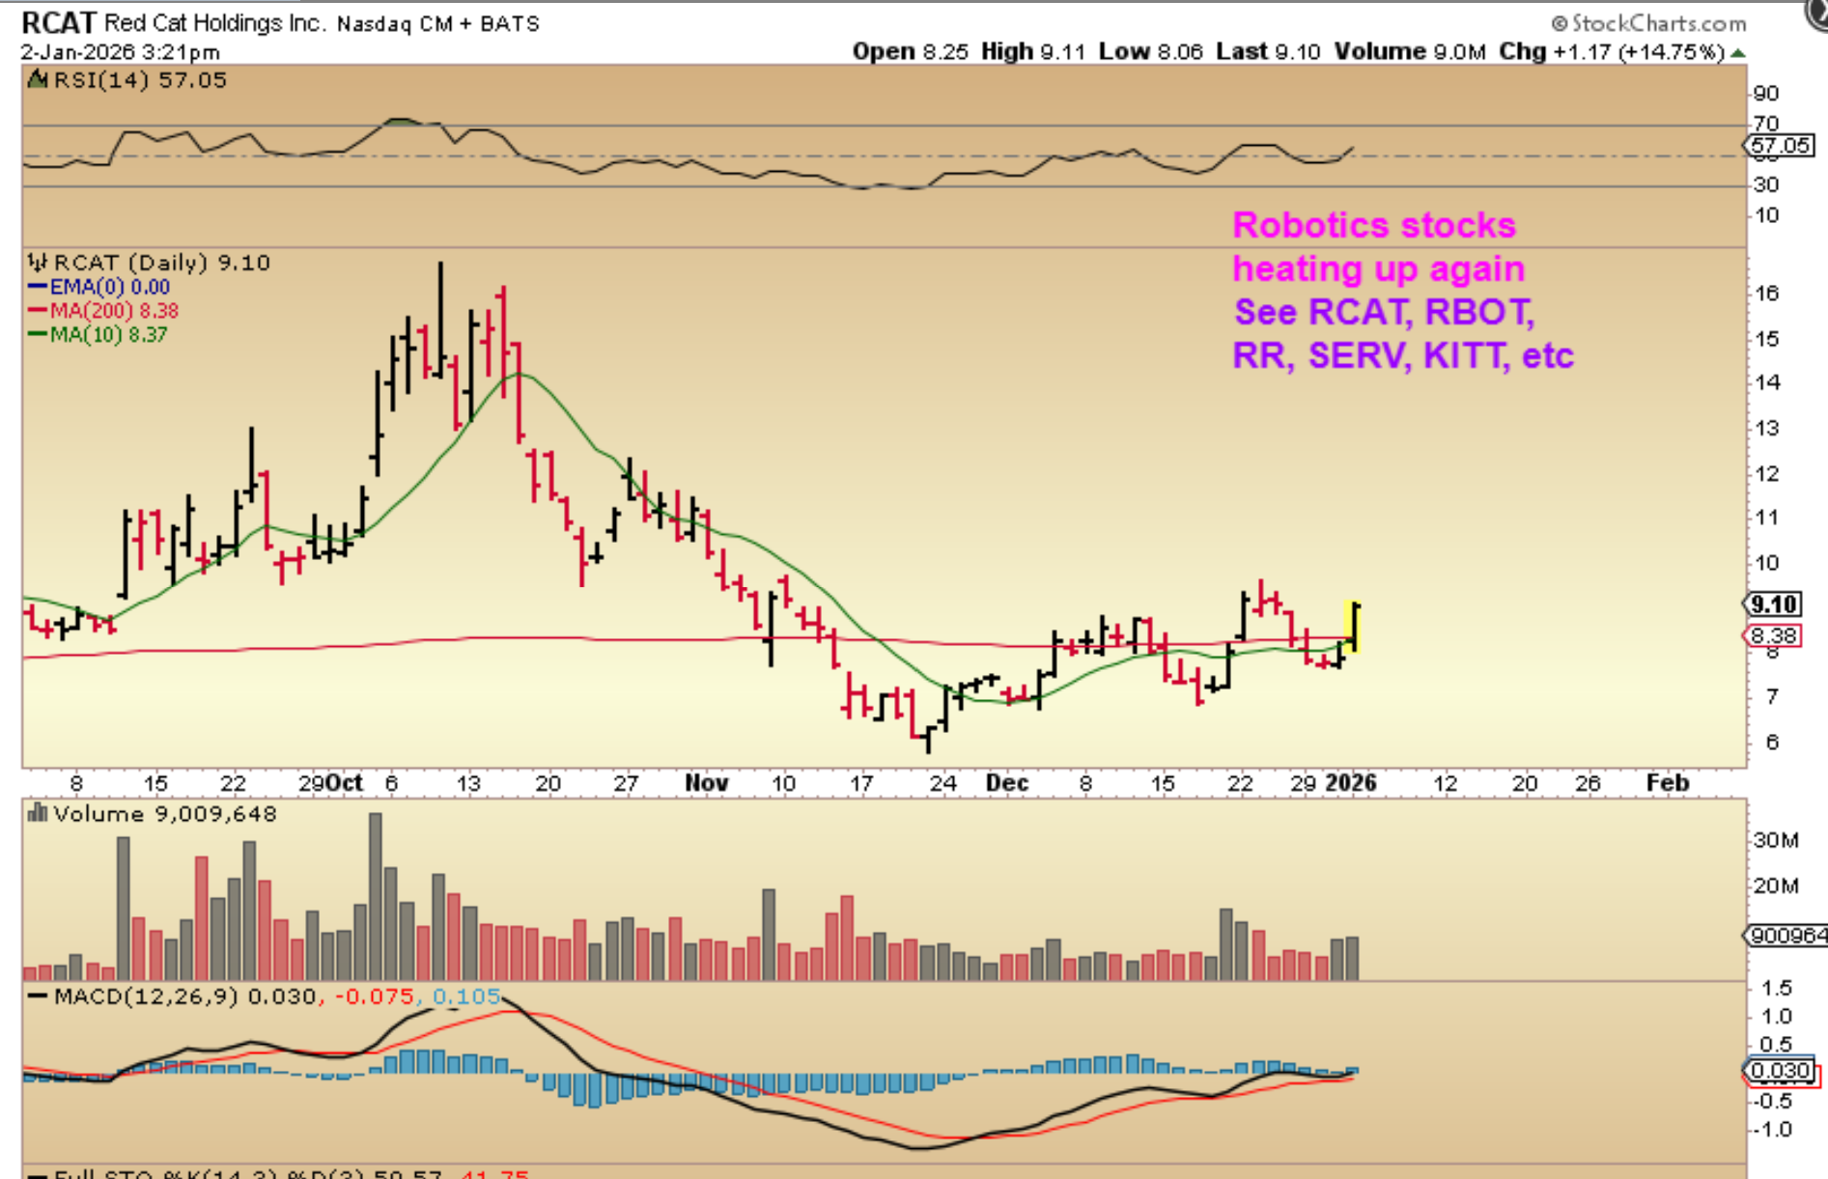Click the 17 date label after Nov
The image size is (1828, 1179).
pos(861,783)
